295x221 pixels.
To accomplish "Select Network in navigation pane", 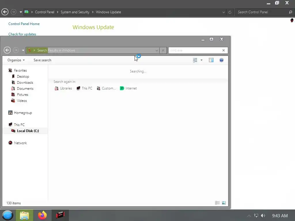I will [20, 143].
